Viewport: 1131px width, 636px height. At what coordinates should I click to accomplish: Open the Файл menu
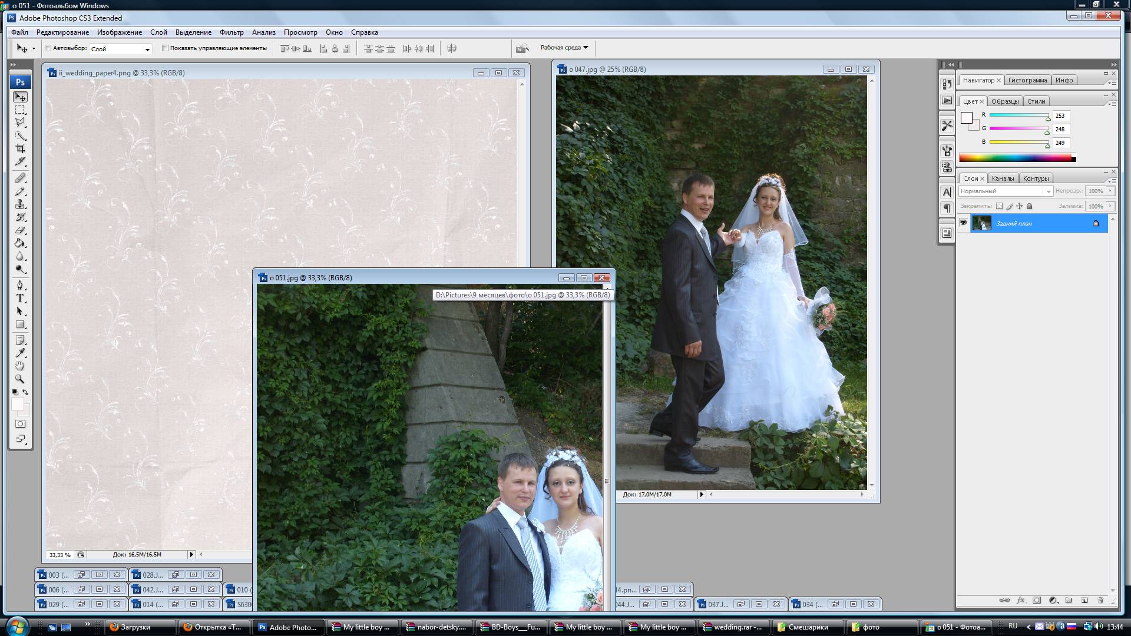[19, 32]
